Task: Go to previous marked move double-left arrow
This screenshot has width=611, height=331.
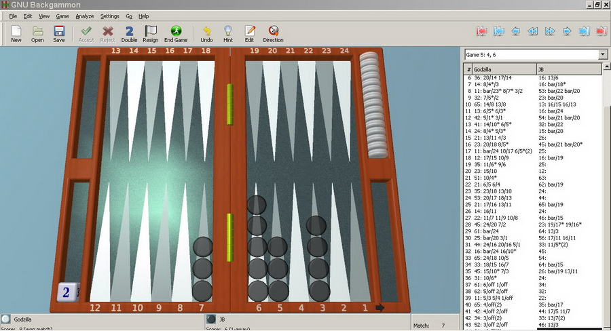Action: tap(533, 31)
